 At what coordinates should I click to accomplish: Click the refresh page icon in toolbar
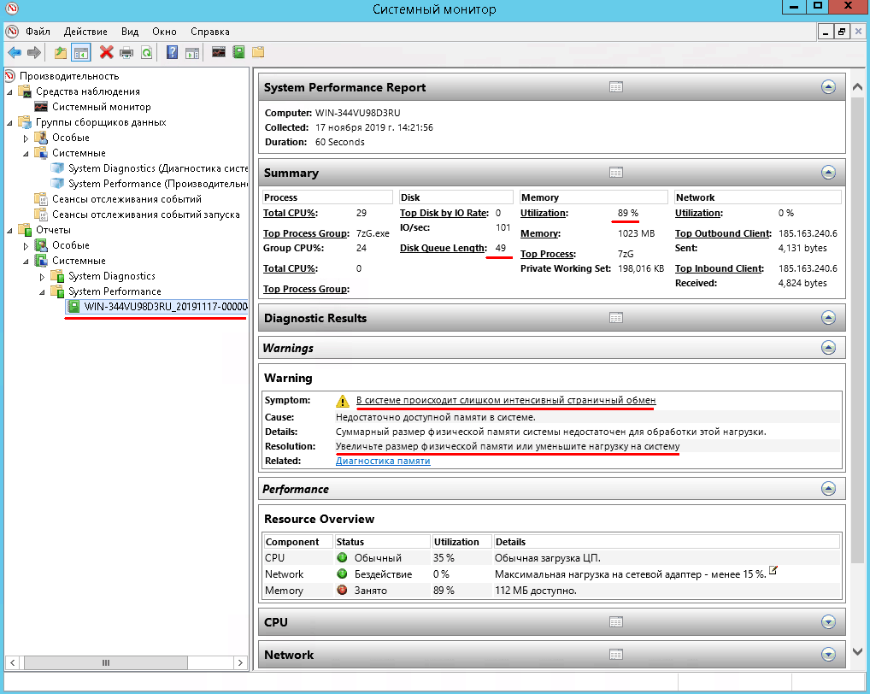point(147,53)
